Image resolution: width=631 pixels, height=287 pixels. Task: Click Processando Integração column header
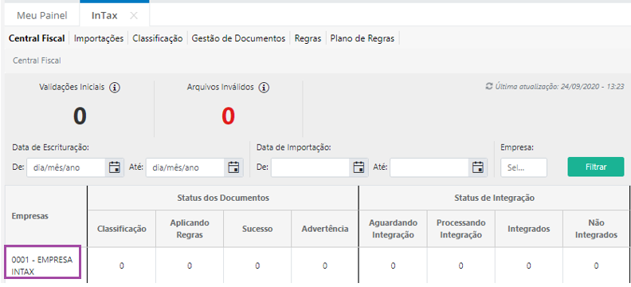click(461, 229)
